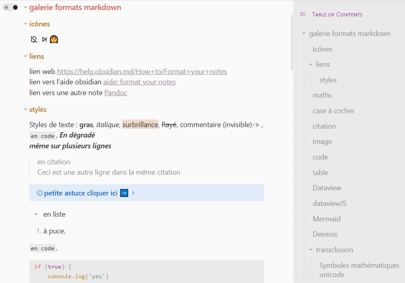Image resolution: width=405 pixels, height=283 pixels.
Task: Click the bell-off icon under icônes
Action: pos(34,39)
